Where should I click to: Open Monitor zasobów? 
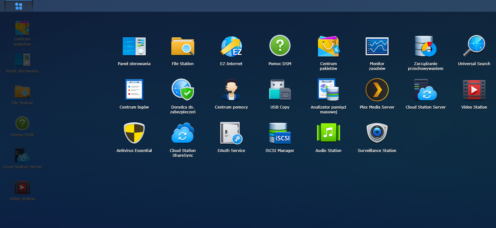(377, 46)
